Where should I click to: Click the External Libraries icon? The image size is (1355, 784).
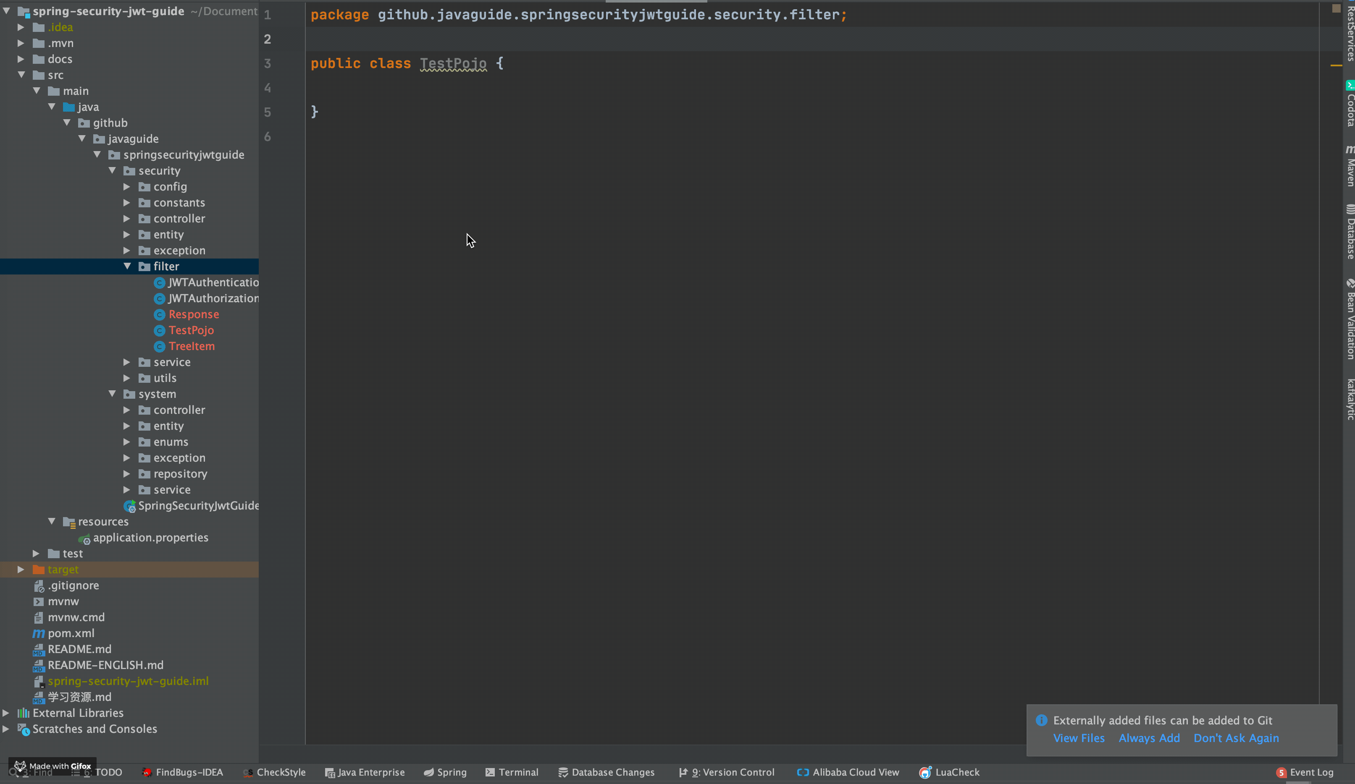tap(23, 713)
